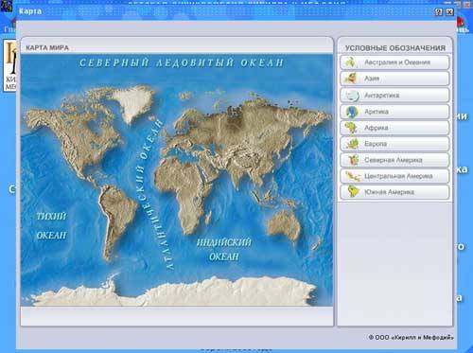Viewport: 473px width, 353px height.
Task: Open the help question-mark button in title bar
Action: tap(439, 12)
